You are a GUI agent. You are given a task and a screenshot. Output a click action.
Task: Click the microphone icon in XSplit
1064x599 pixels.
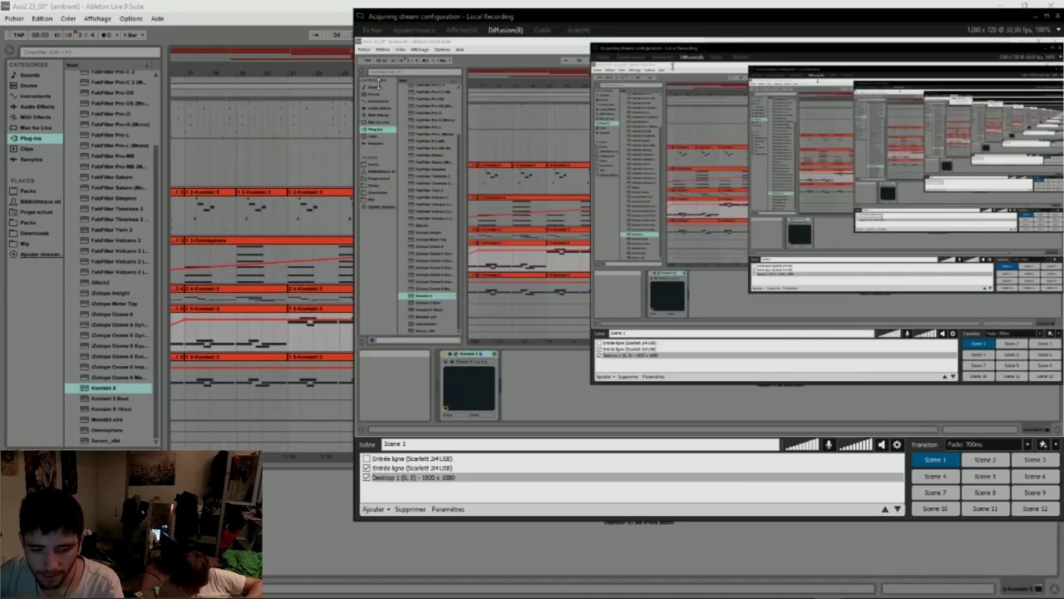(x=828, y=445)
